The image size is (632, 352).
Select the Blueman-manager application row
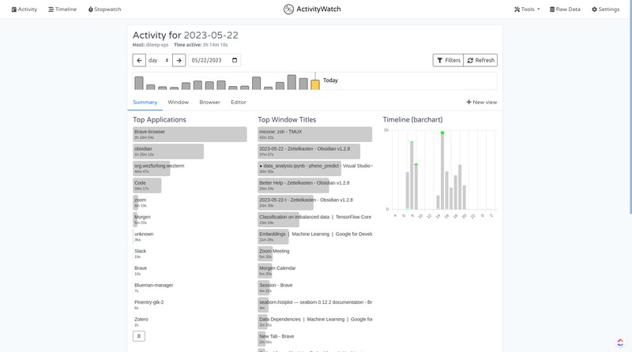point(153,287)
